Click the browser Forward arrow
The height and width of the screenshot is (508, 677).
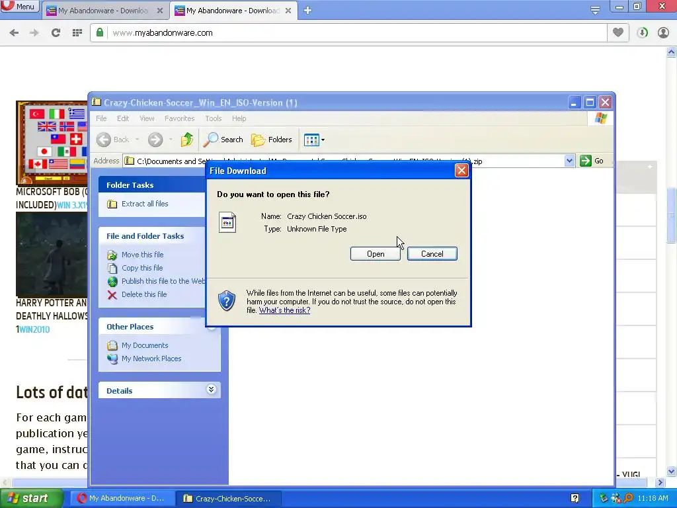(34, 33)
